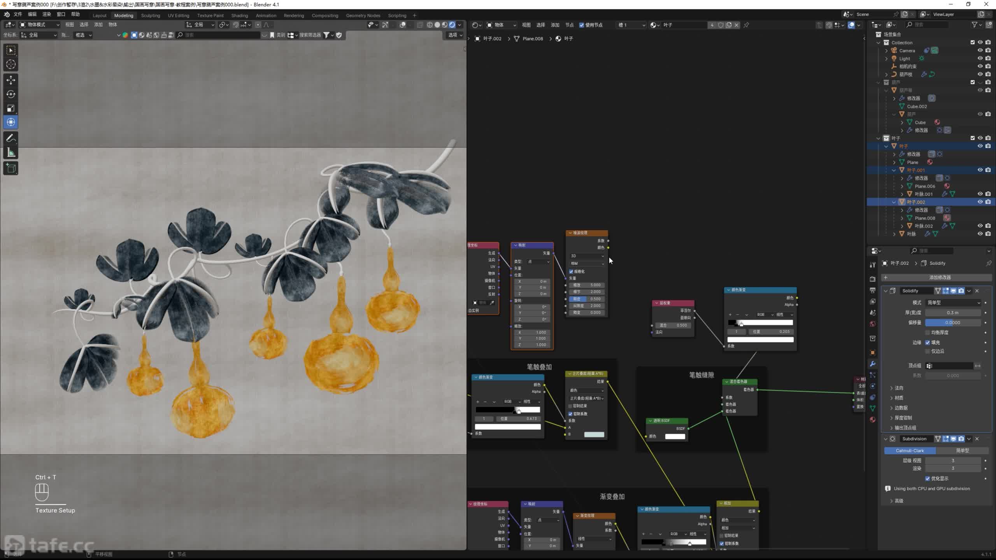Collapse the 叶子.002 tree item

[894, 202]
